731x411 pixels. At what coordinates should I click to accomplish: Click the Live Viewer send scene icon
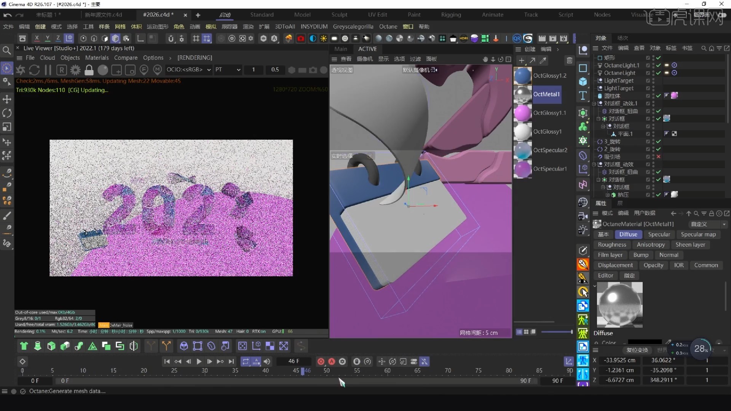(21, 70)
